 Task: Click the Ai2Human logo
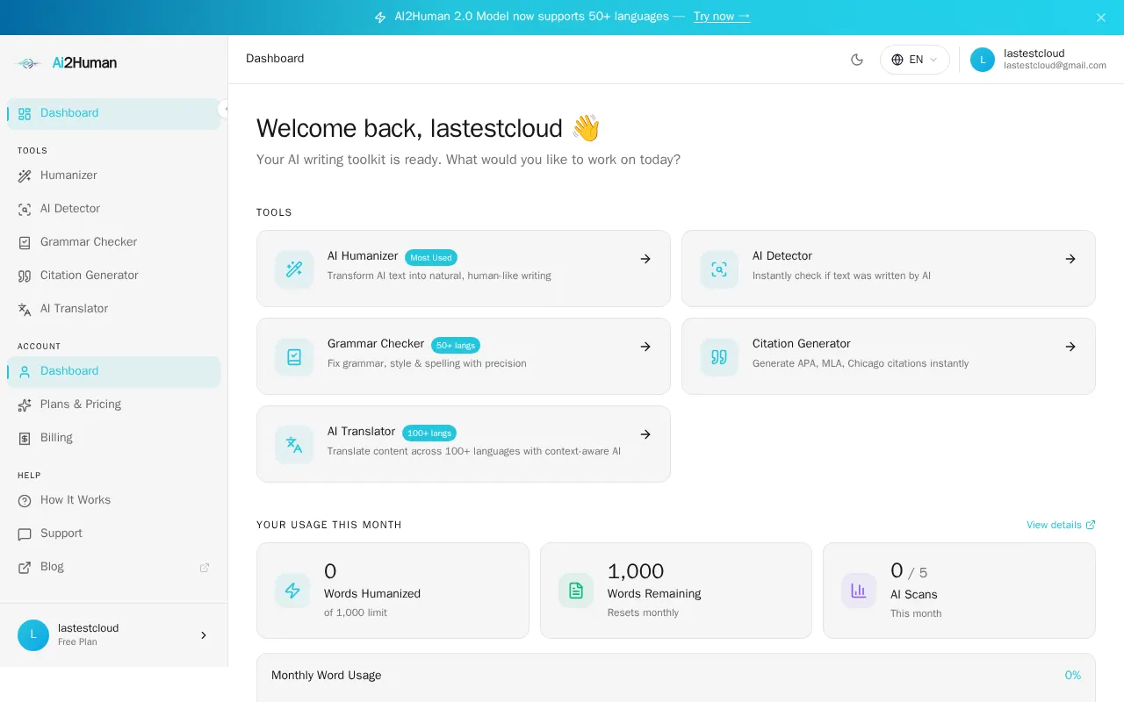[67, 63]
